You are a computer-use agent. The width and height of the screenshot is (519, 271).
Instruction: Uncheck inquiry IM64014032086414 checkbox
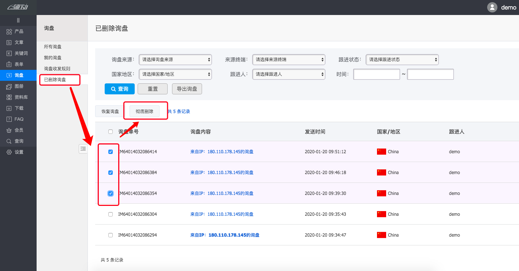click(x=111, y=152)
